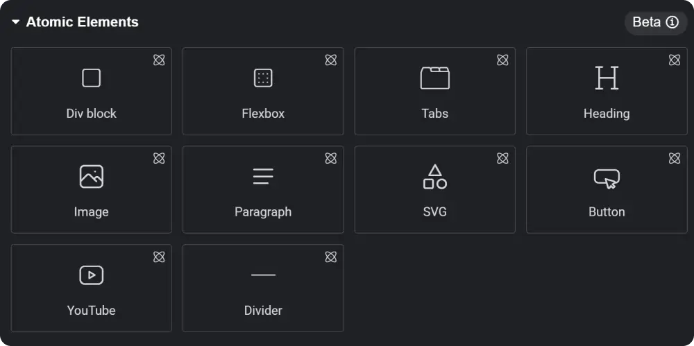694x346 pixels.
Task: Click the atom badge on Heading card
Action: click(675, 60)
